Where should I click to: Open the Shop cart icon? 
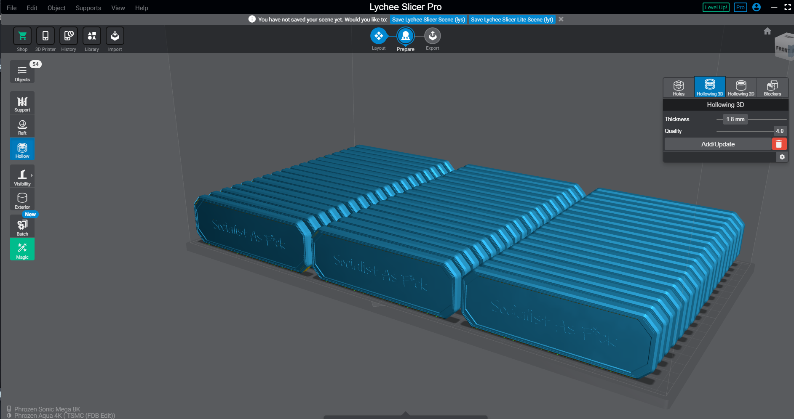tap(22, 36)
